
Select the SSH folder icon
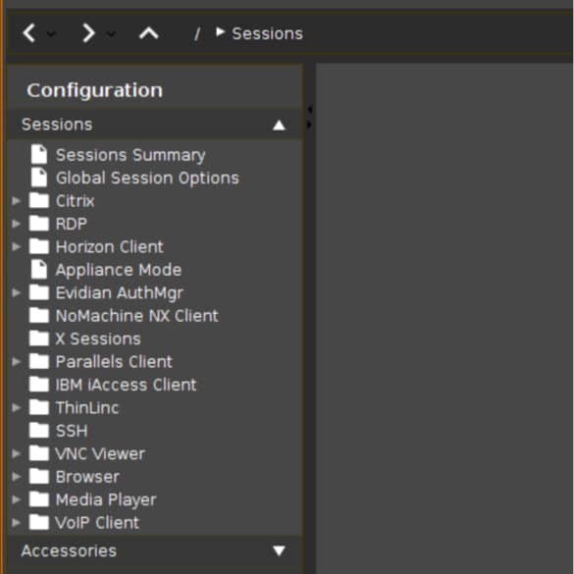(39, 431)
